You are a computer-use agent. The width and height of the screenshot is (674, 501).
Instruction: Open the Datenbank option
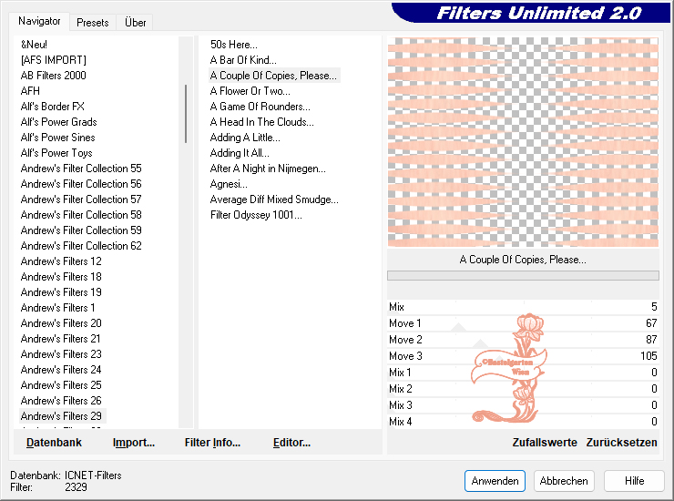click(54, 443)
